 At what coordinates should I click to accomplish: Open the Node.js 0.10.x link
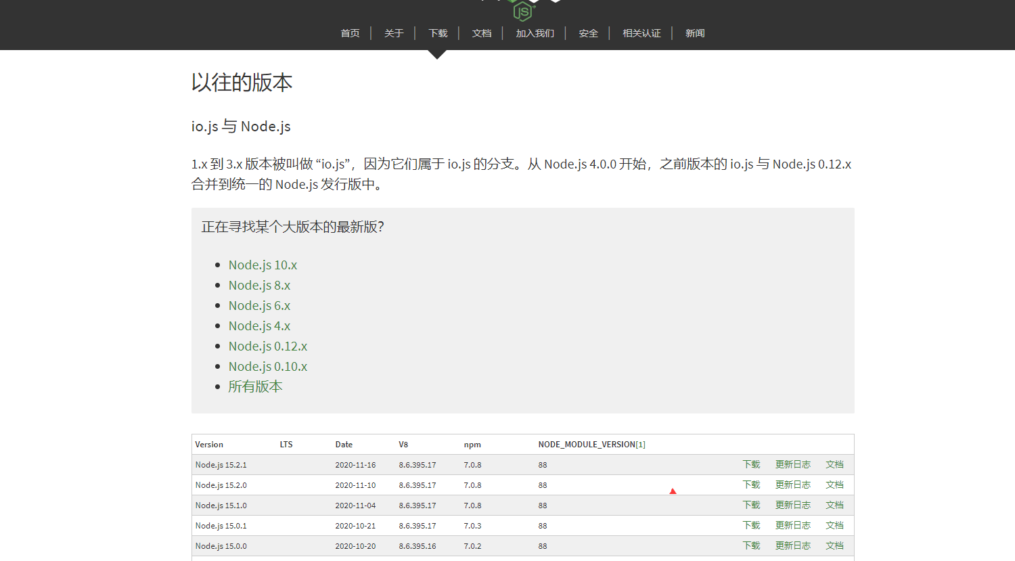click(x=268, y=366)
